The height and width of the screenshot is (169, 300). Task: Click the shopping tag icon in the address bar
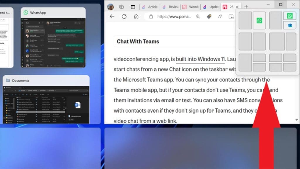(208, 17)
